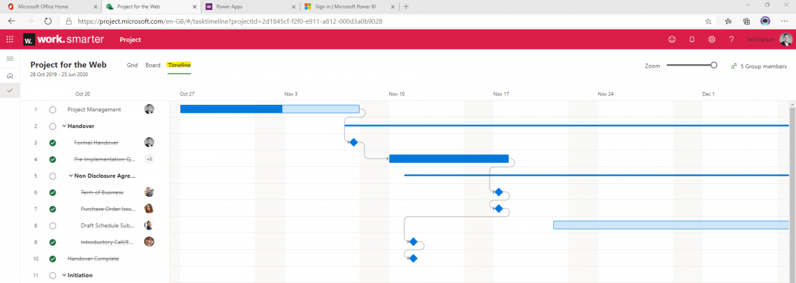Open Ted Danson account picture
The image size is (796, 283).
[786, 40]
